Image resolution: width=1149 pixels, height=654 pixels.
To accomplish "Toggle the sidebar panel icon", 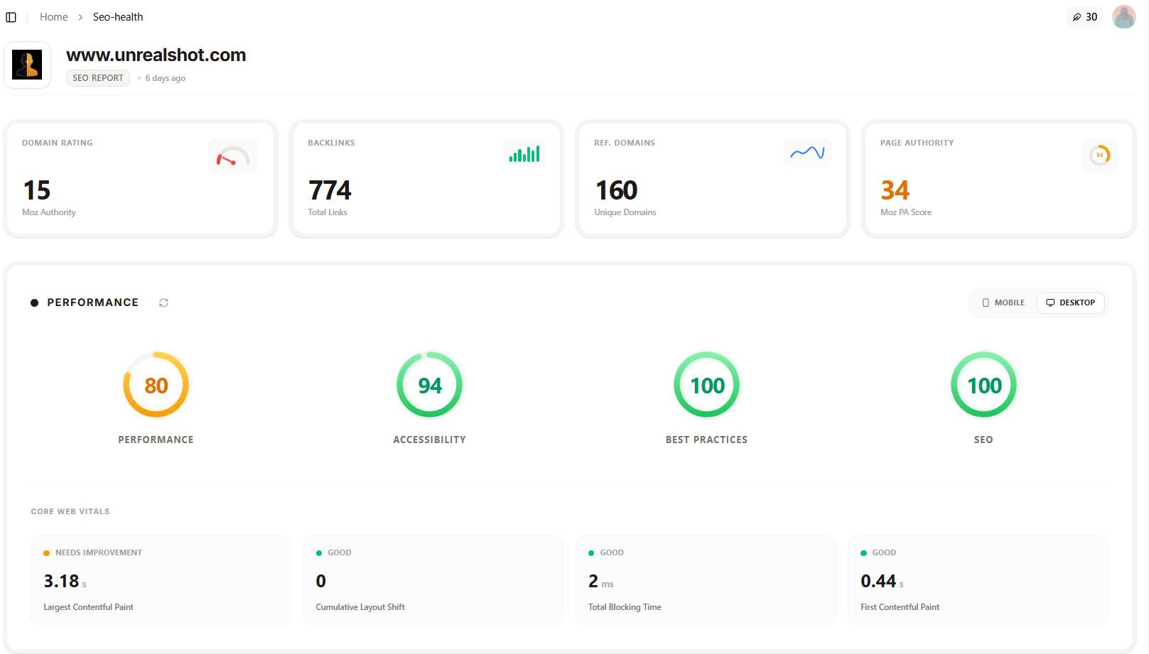I will pyautogui.click(x=11, y=16).
